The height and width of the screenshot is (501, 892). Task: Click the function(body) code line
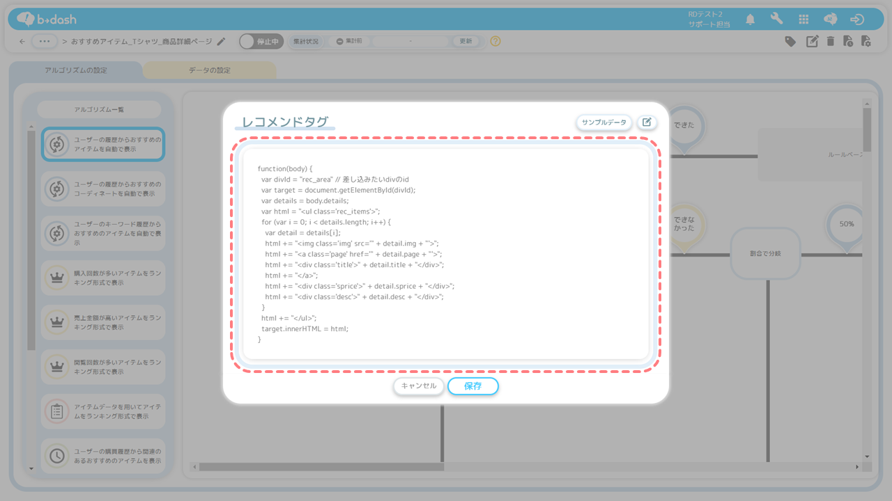[x=285, y=169]
